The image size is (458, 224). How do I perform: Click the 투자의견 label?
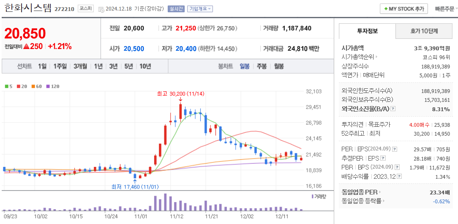click(x=353, y=125)
